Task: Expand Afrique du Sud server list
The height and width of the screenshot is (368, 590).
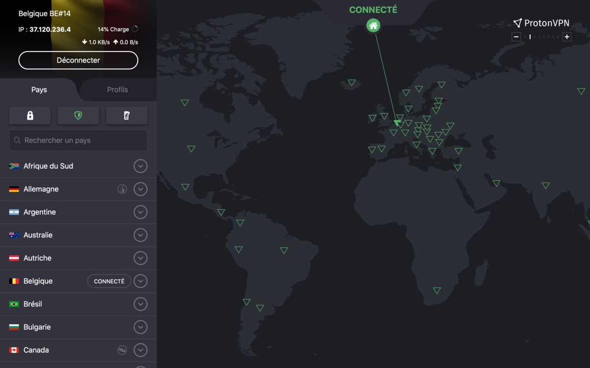Action: pos(141,166)
